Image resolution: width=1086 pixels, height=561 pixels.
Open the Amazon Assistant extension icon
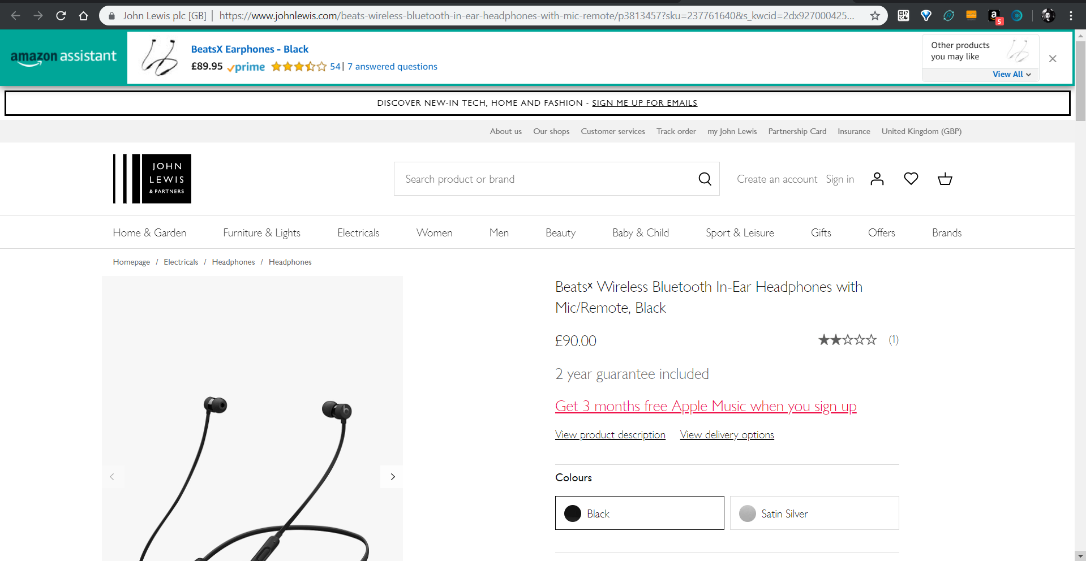(994, 16)
